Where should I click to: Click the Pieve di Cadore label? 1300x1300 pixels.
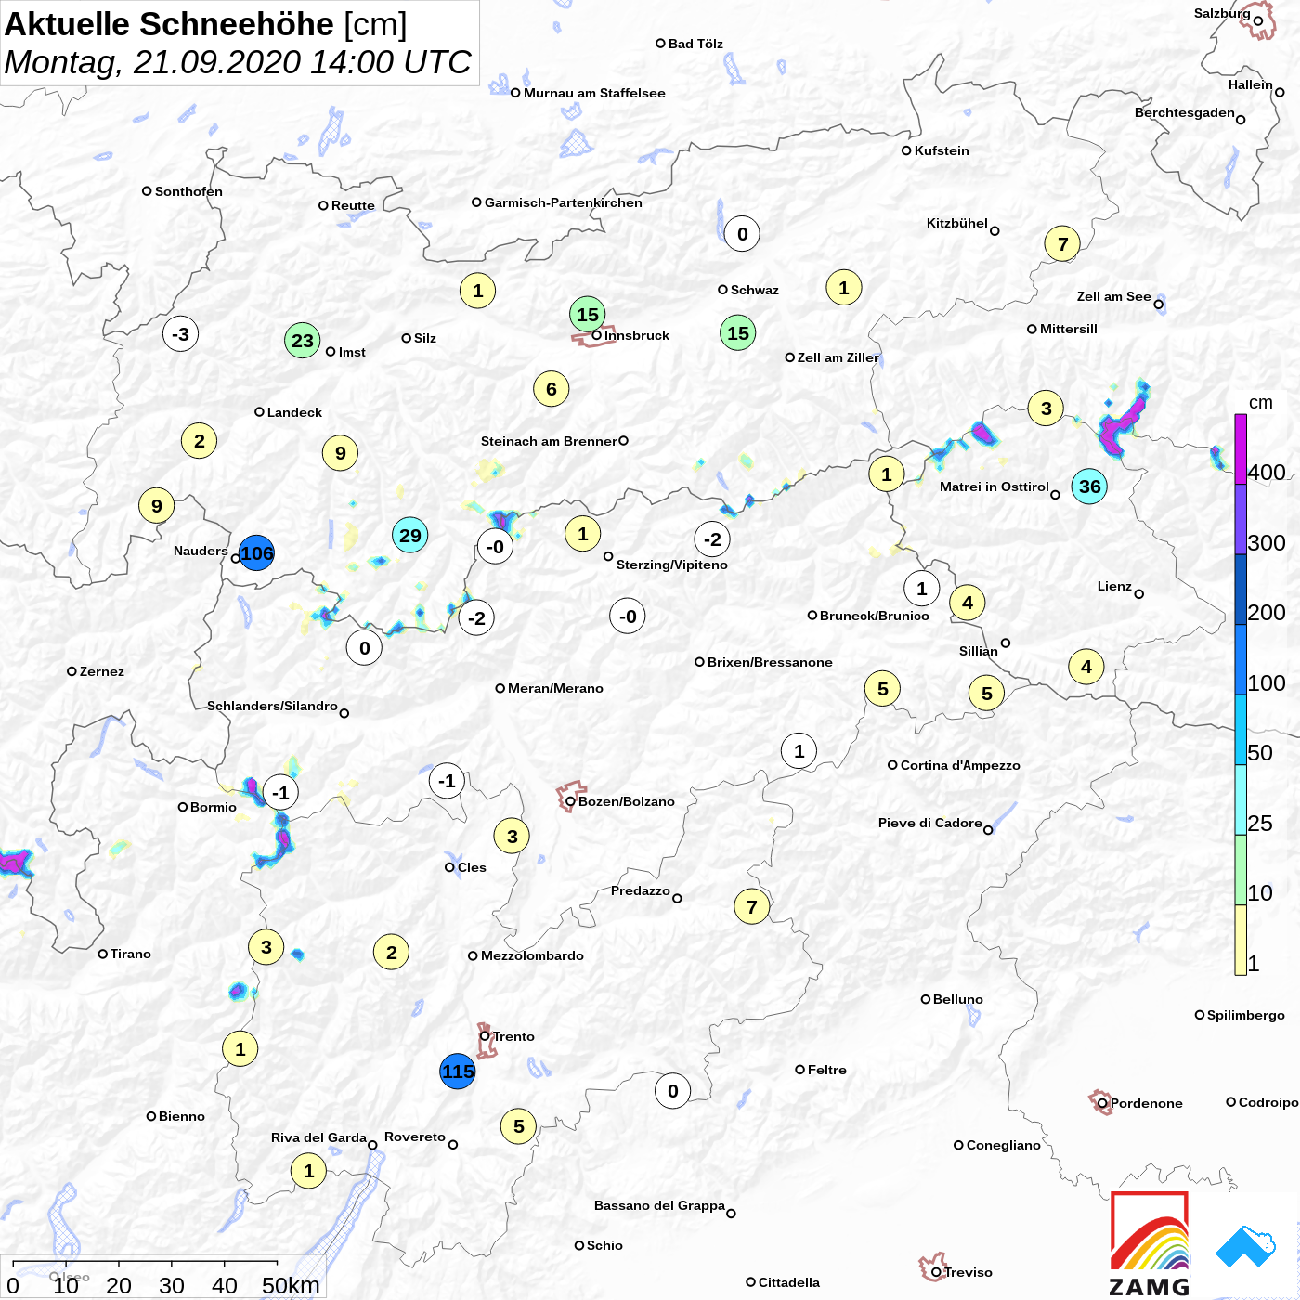[x=930, y=823]
